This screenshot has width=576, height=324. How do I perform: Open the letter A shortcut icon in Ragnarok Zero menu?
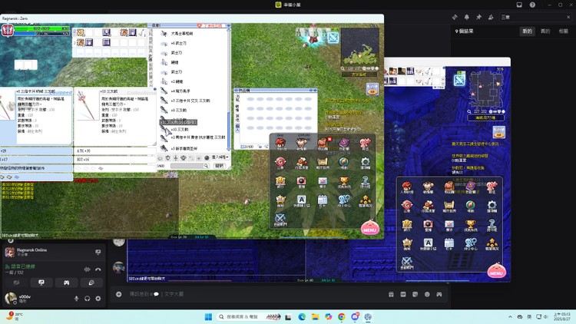pos(301,200)
